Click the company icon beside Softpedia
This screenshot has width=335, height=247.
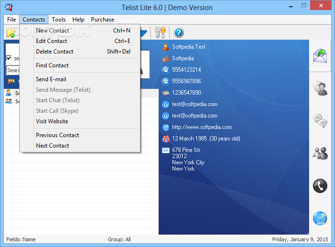pyautogui.click(x=165, y=59)
